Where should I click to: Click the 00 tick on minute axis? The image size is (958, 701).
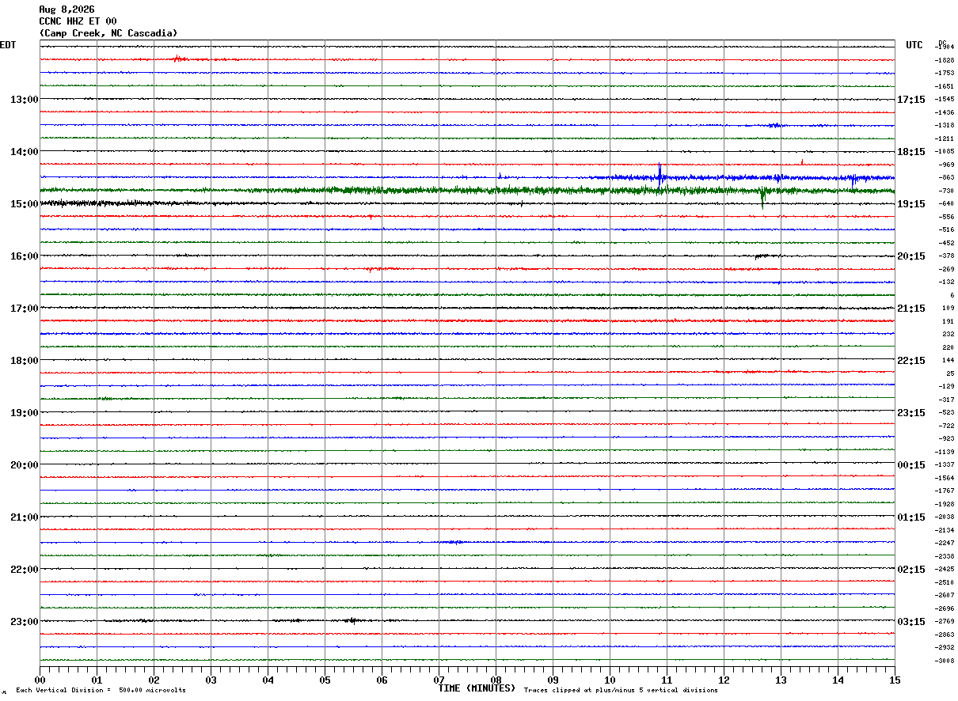tap(40, 680)
